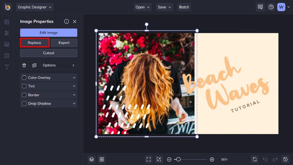Click the rotation handle above the image
The image size is (293, 165).
pos(146,24)
